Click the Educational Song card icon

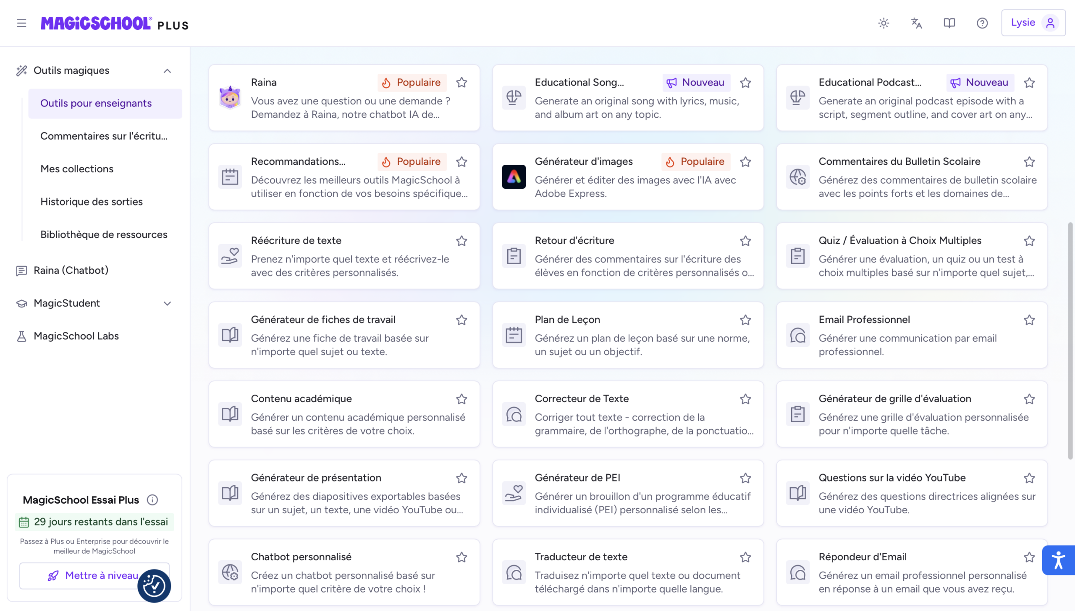[x=514, y=97]
